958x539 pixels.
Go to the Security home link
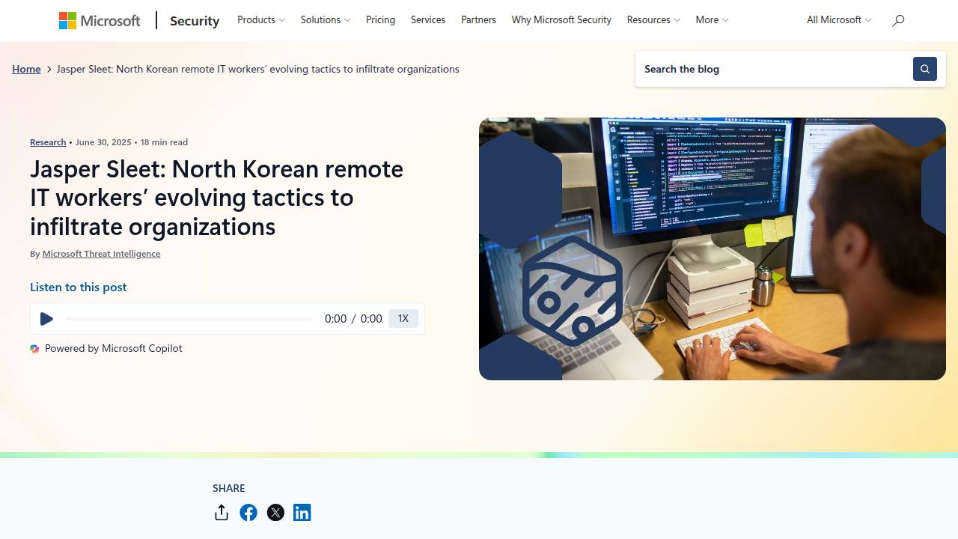tap(195, 20)
